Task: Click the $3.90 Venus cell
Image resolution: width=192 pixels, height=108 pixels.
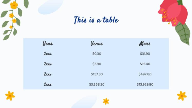Action: [97, 64]
